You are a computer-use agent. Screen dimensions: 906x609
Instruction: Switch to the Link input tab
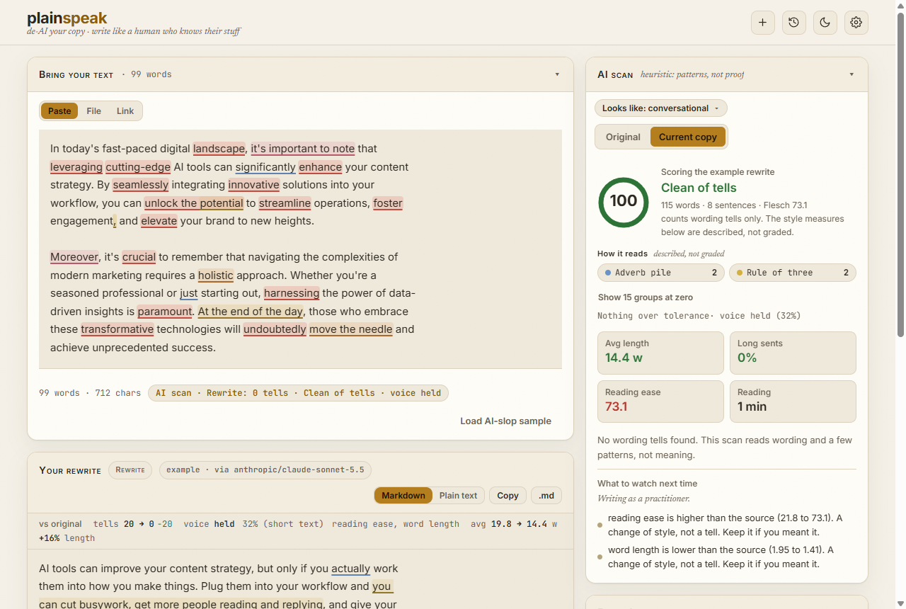pos(125,111)
